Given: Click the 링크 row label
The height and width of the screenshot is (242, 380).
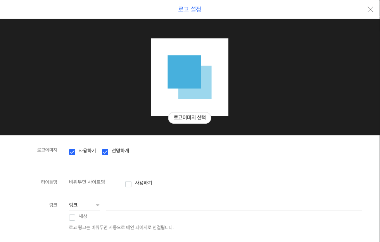Looking at the screenshot, I should click(53, 205).
